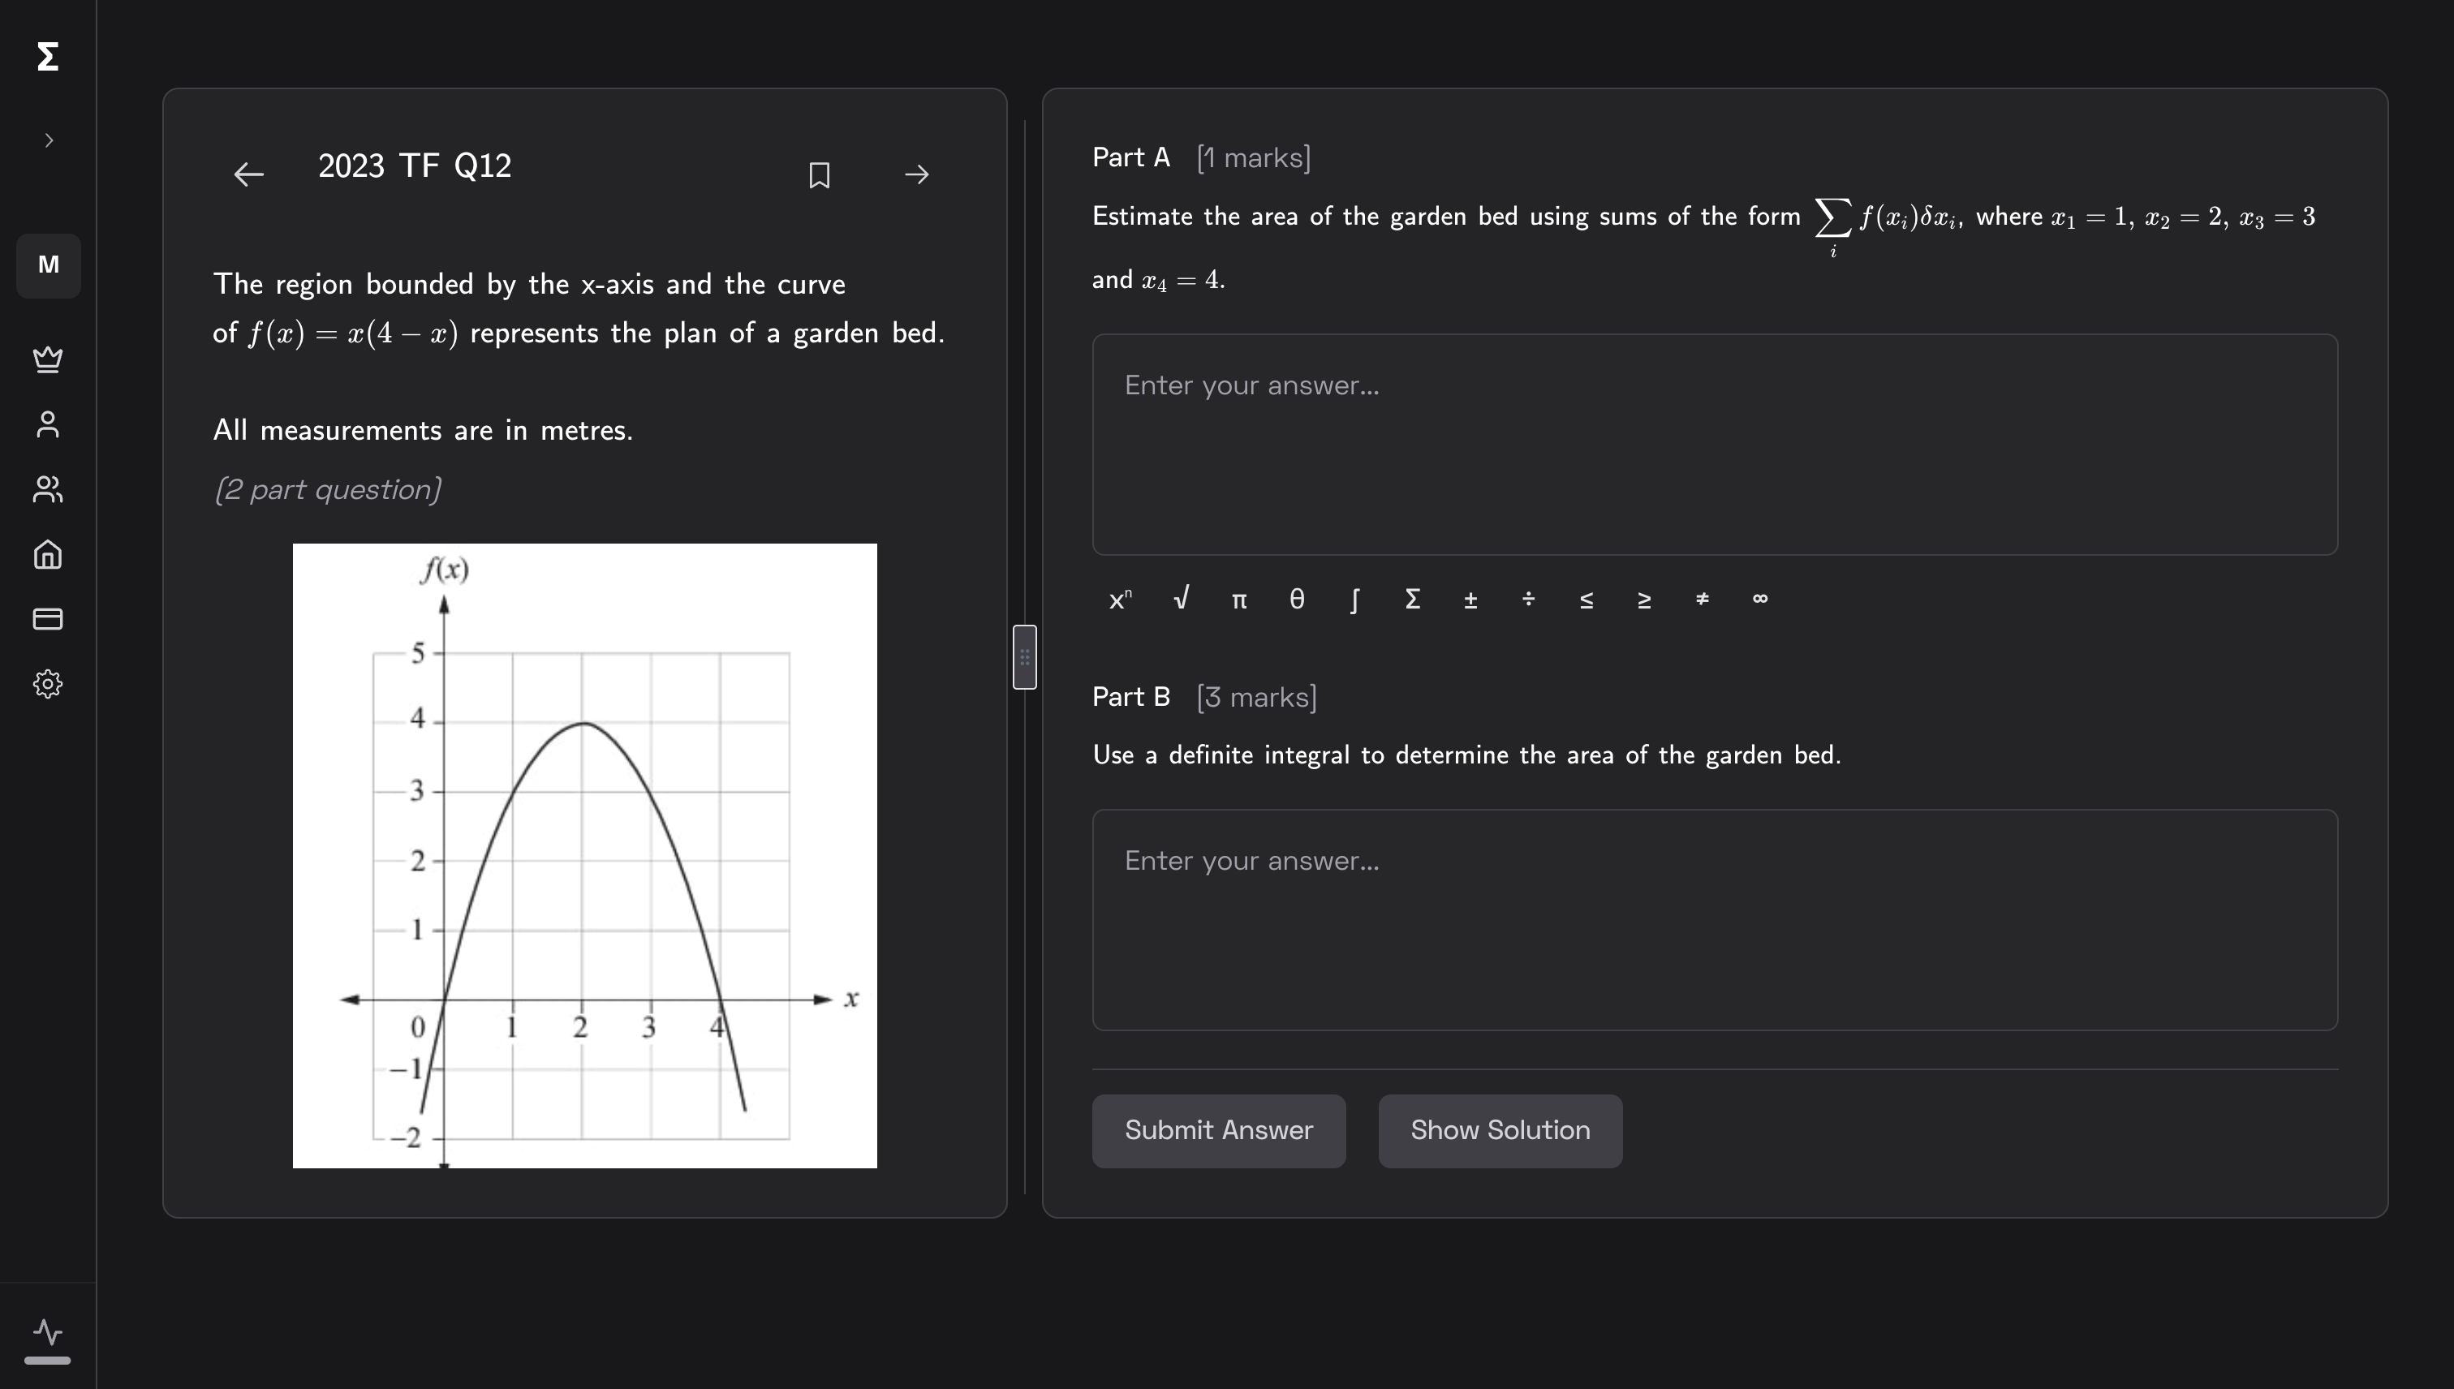The image size is (2454, 1389).
Task: Open the credit card billing icon
Action: [x=48, y=619]
